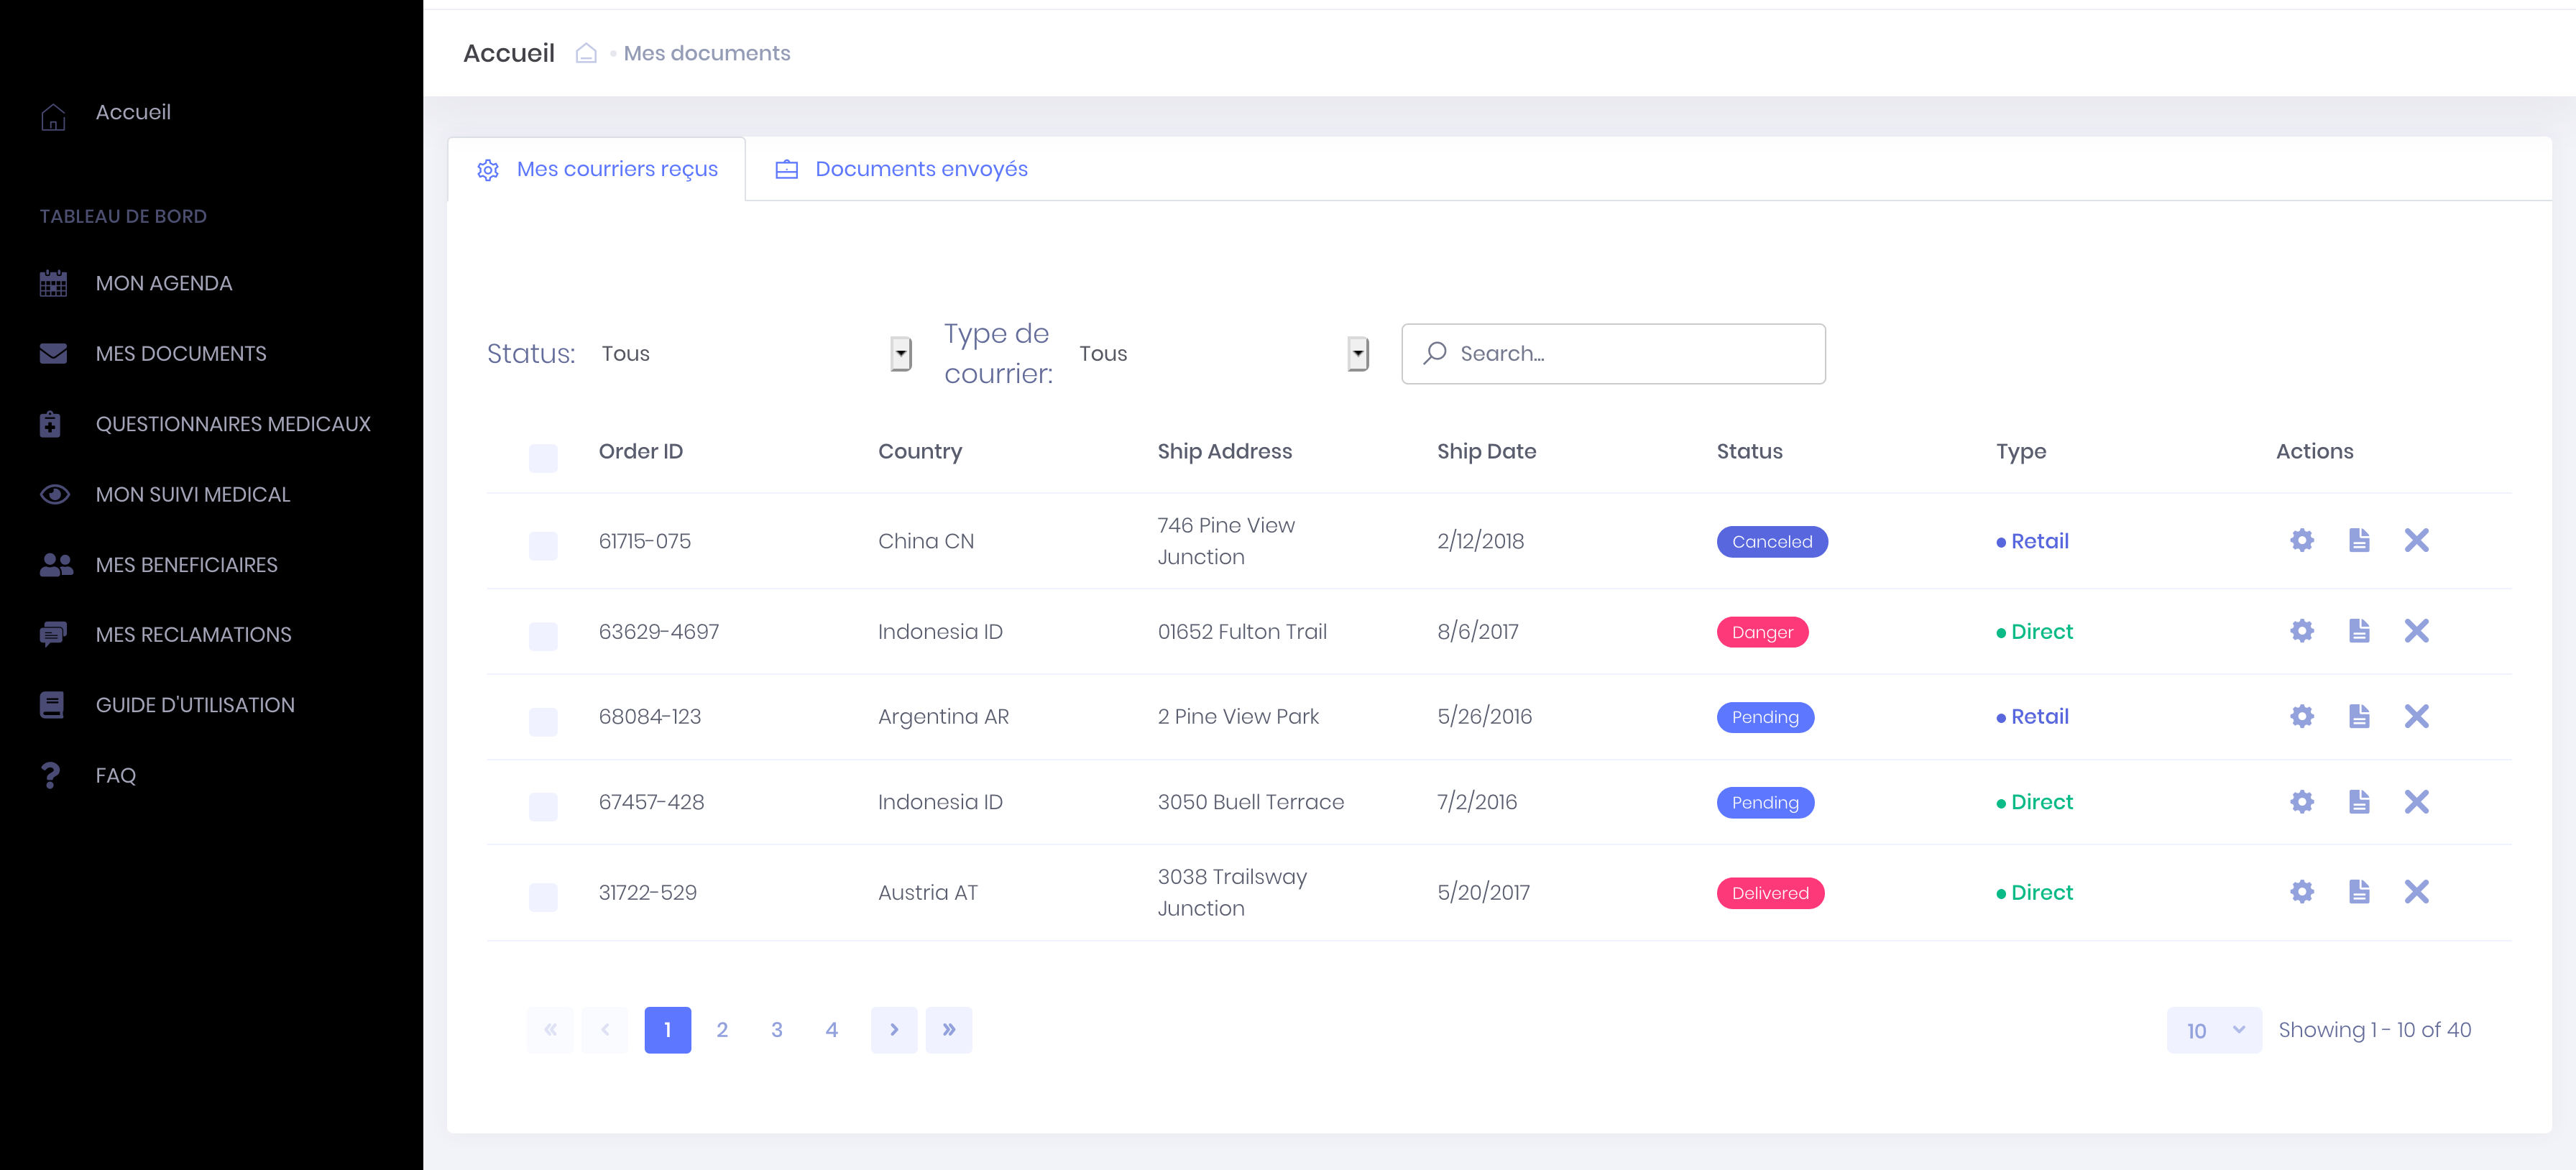Open the Status filter dropdown
Viewport: 2576px width, 1170px height.
pos(900,353)
